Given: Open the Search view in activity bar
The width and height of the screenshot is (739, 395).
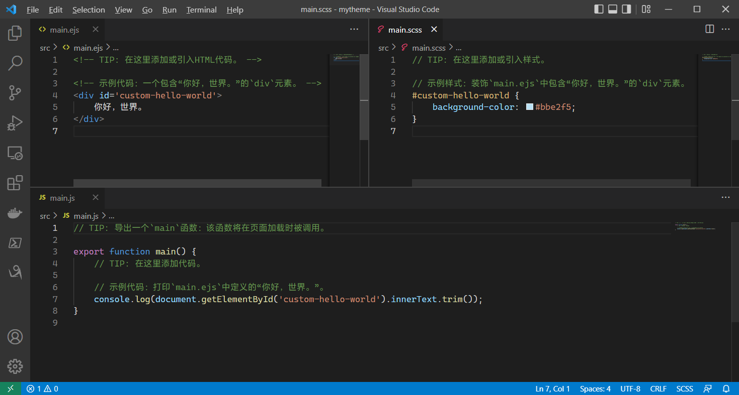Looking at the screenshot, I should coord(15,63).
